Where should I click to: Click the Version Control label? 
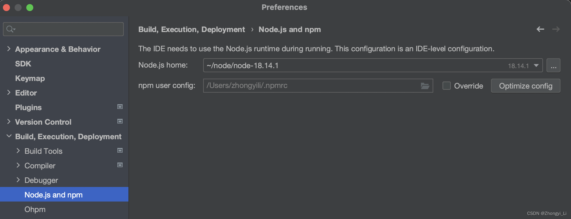coord(43,122)
